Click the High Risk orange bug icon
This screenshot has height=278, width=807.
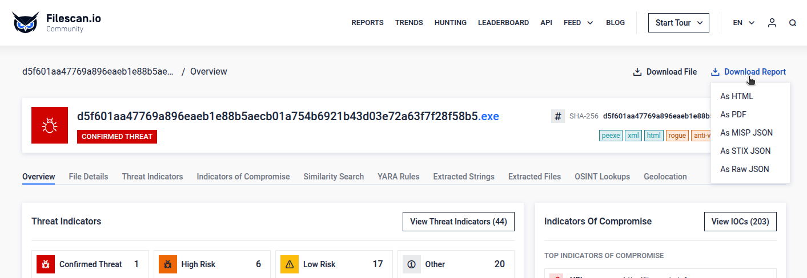pos(167,264)
